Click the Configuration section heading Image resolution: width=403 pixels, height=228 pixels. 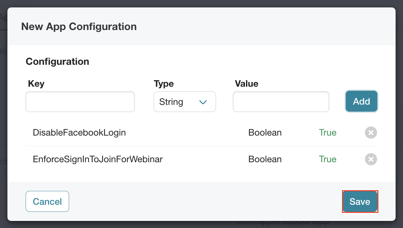57,61
